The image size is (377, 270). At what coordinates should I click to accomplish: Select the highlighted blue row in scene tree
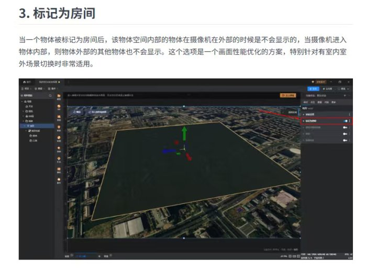tap(37, 126)
